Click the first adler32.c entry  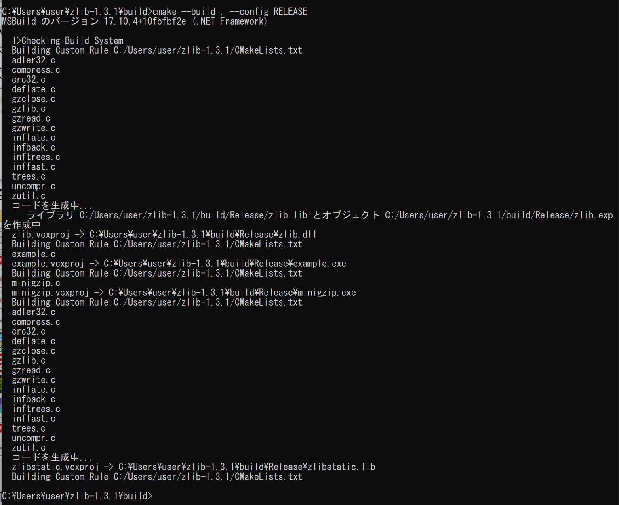34,60
